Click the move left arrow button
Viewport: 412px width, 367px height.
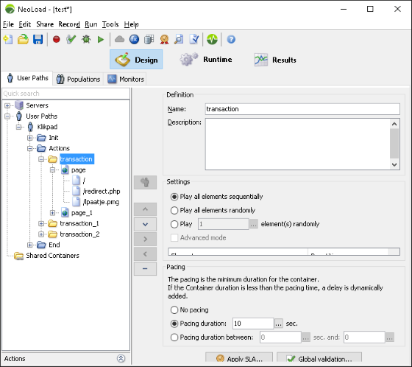pos(145,254)
